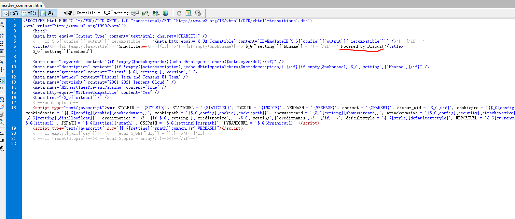Click the Collapse Selection coding toolbar icon
Image resolution: width=515 pixels, height=219 pixels.
click(2, 43)
